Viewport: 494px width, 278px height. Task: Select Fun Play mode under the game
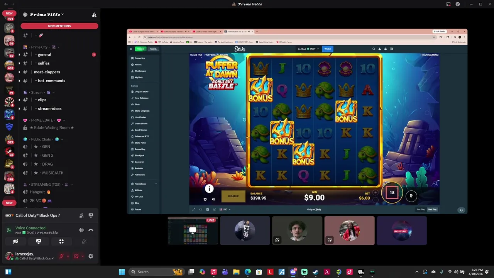421,210
